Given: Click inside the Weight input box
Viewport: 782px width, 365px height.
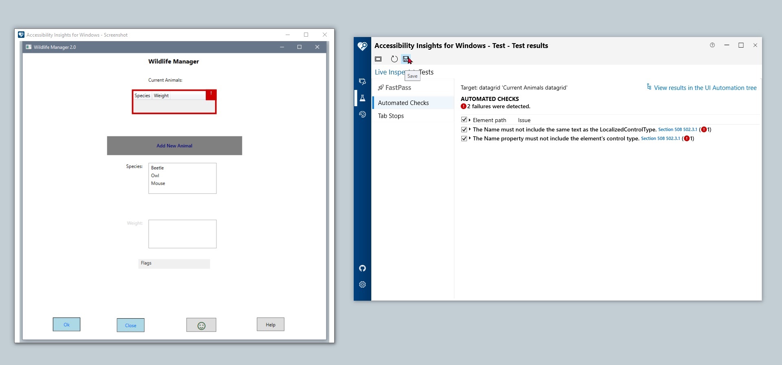Looking at the screenshot, I should coord(182,234).
